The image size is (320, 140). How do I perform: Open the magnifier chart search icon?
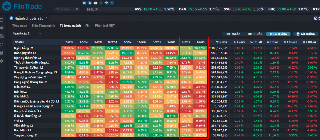pyautogui.click(x=90, y=3)
